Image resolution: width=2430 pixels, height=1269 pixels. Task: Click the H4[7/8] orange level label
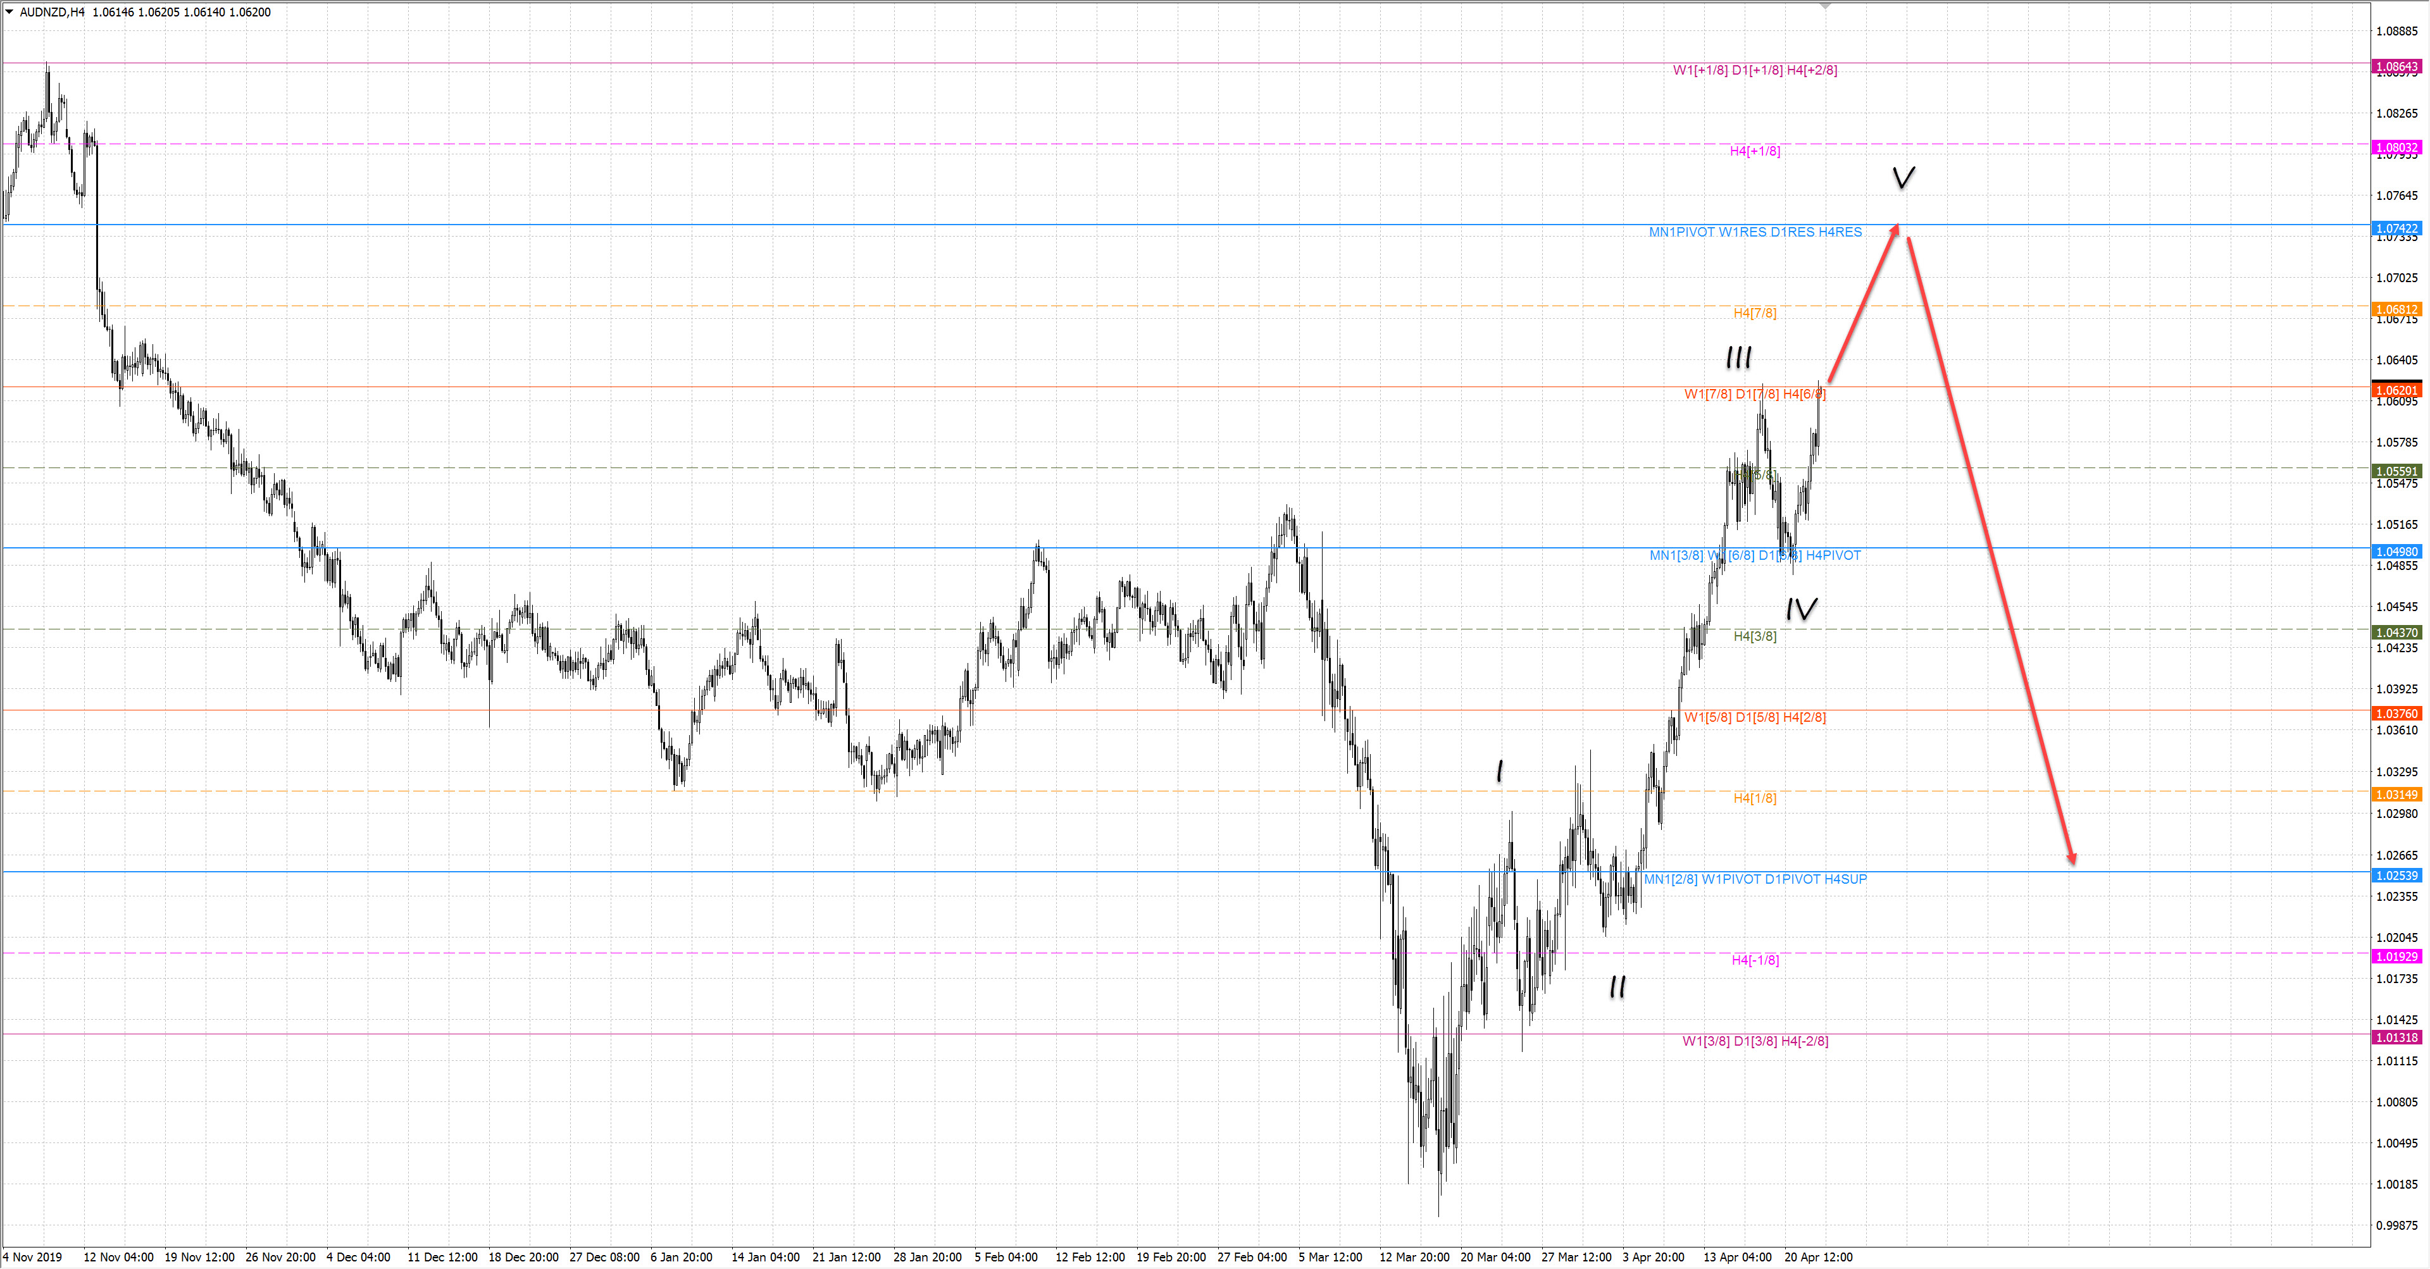coord(1755,313)
